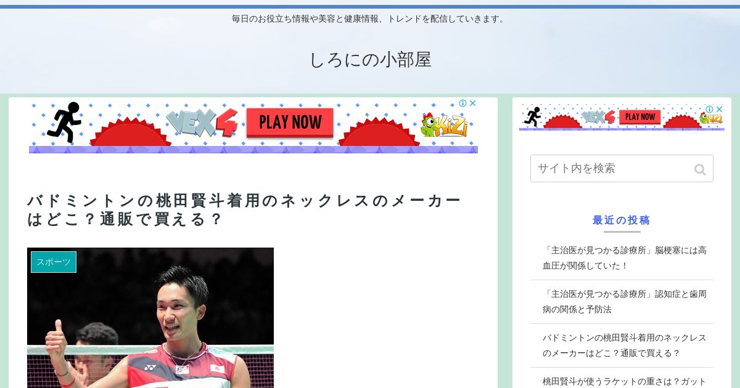This screenshot has height=388, width=740.
Task: Open the スポーツ category label
Action: pyautogui.click(x=54, y=262)
